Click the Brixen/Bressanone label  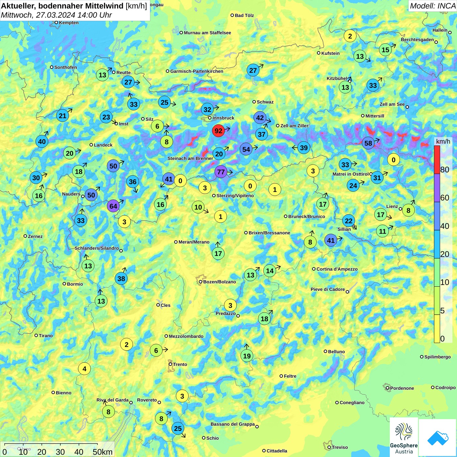[x=269, y=233]
